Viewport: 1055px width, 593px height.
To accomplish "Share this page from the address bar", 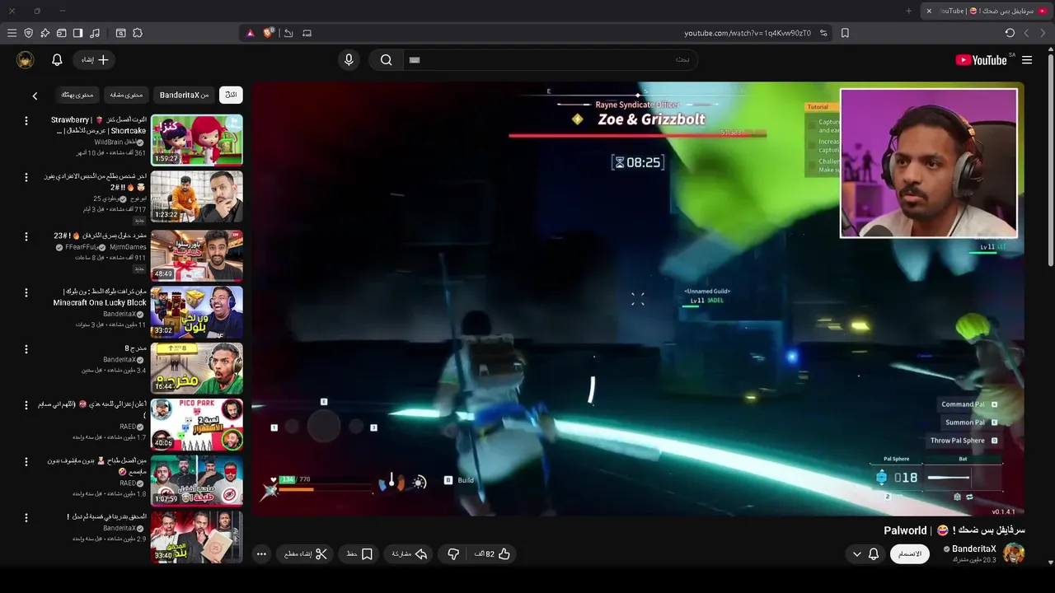I will pos(288,33).
